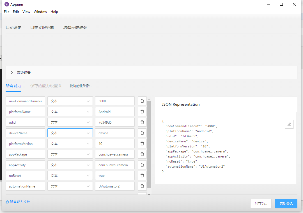The image size is (303, 213).
Task: Open type dropdown for platformName
Action: click(70, 112)
